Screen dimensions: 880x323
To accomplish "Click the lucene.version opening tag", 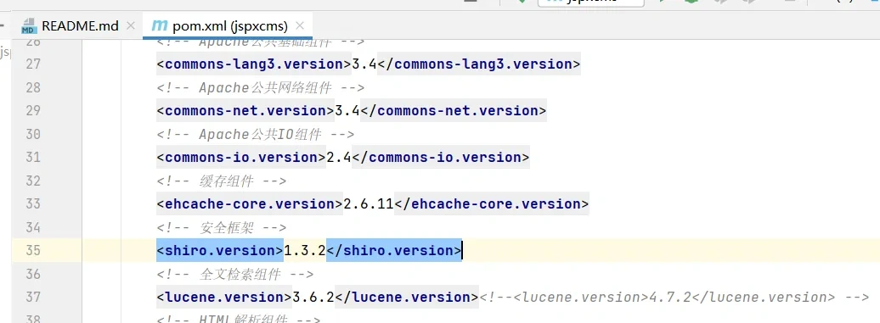I will [224, 297].
